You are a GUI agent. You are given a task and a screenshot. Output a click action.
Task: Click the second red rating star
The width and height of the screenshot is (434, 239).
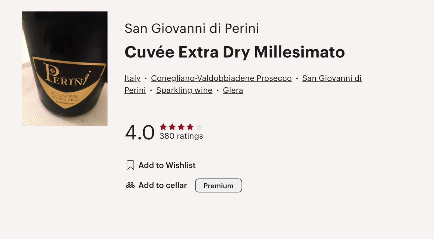click(x=172, y=127)
